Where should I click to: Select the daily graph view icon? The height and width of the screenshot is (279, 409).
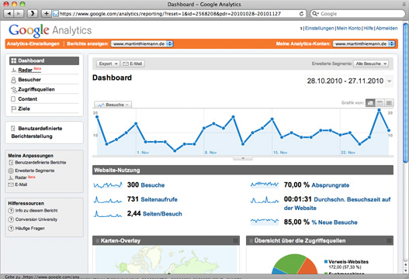[x=370, y=103]
